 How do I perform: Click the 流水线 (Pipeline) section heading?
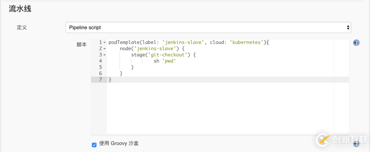(x=20, y=9)
